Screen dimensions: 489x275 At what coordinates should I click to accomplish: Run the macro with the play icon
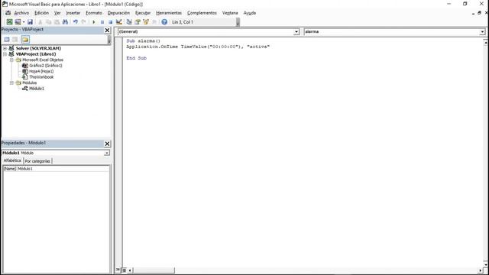click(x=93, y=22)
